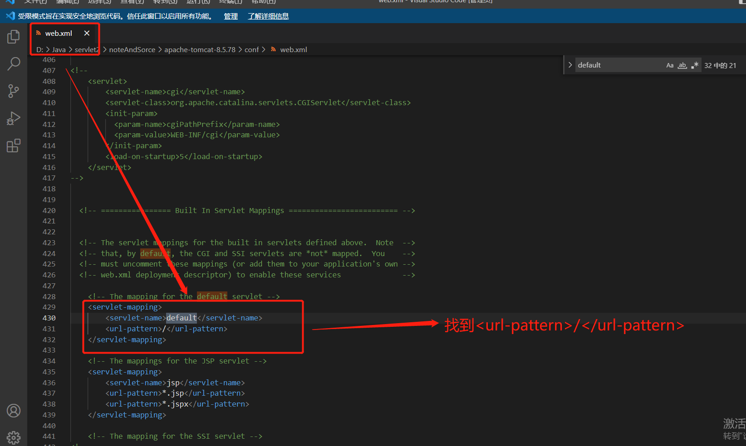Viewport: 746px width, 446px height.
Task: Click 'Built In Servlet Mappings' comment text
Action: pyautogui.click(x=230, y=210)
